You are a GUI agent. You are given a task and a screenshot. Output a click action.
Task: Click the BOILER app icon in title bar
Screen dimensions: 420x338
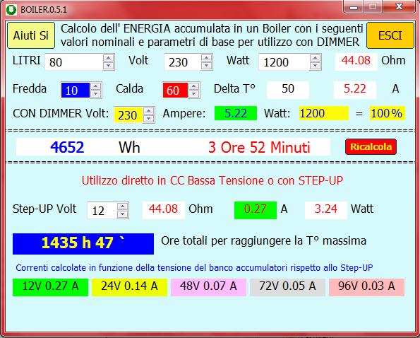point(11,10)
